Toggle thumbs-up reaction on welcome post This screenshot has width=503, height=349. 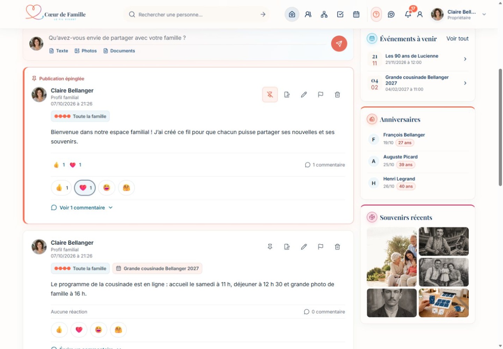61,188
